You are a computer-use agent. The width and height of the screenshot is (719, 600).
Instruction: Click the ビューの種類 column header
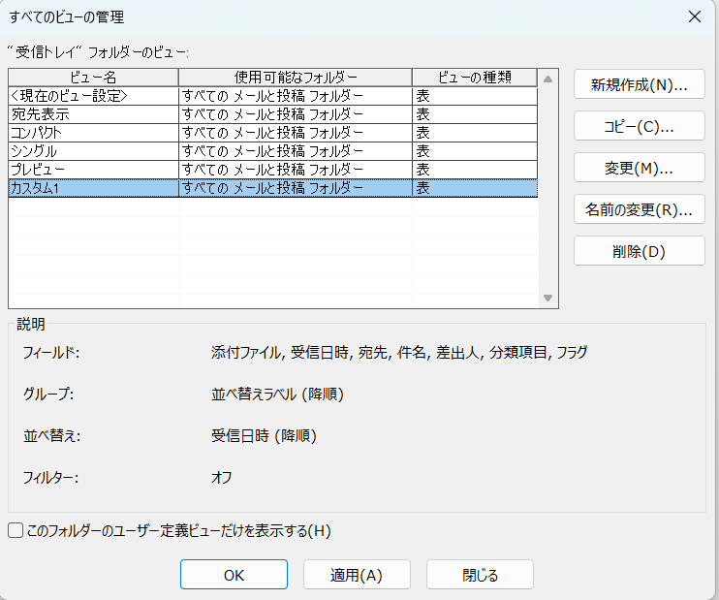coord(475,78)
